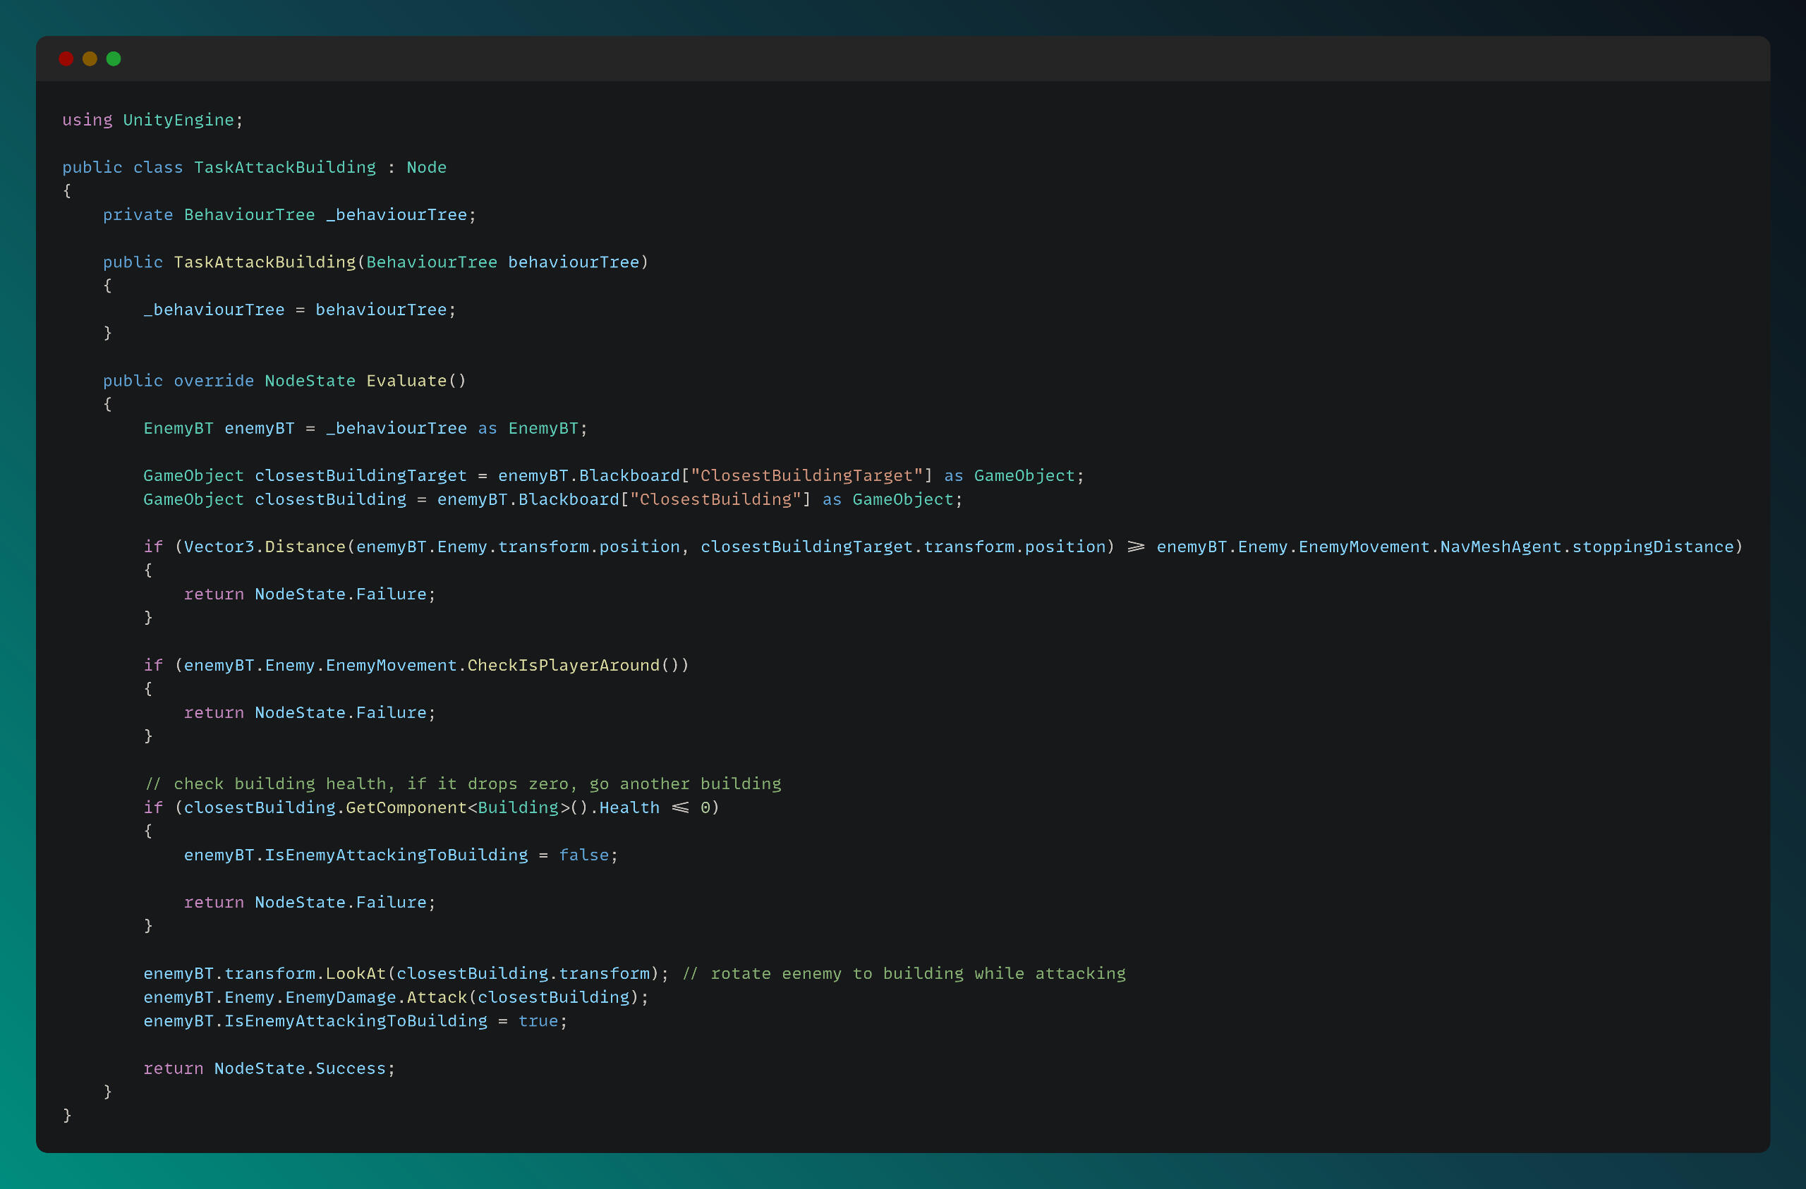
Task: Click the green maximize dot
Action: (114, 59)
